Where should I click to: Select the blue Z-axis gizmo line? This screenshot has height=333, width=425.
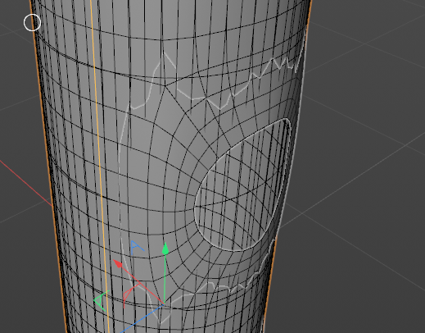point(142,317)
